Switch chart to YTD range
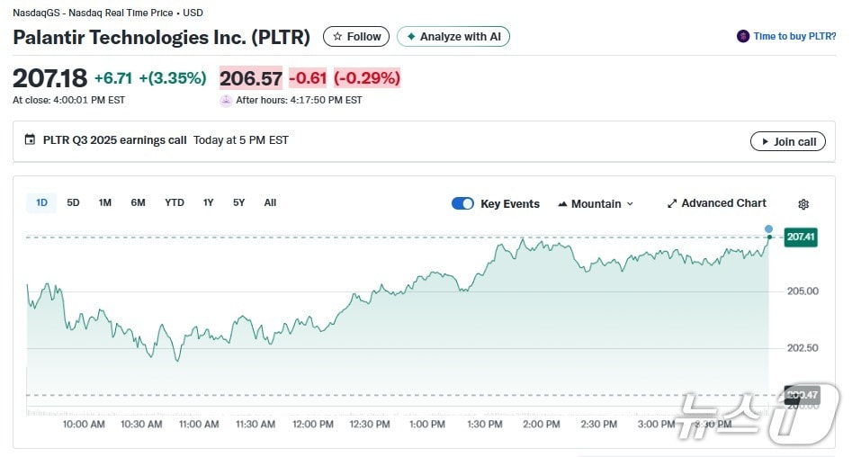The height and width of the screenshot is (457, 852). pos(175,202)
